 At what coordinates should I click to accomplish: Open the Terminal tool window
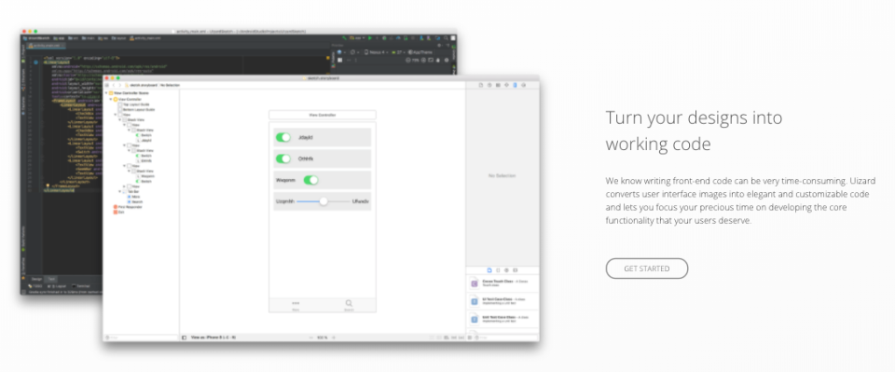pyautogui.click(x=80, y=286)
